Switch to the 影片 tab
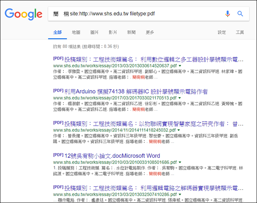Image resolution: width=257 pixels, height=203 pixels. point(113,32)
